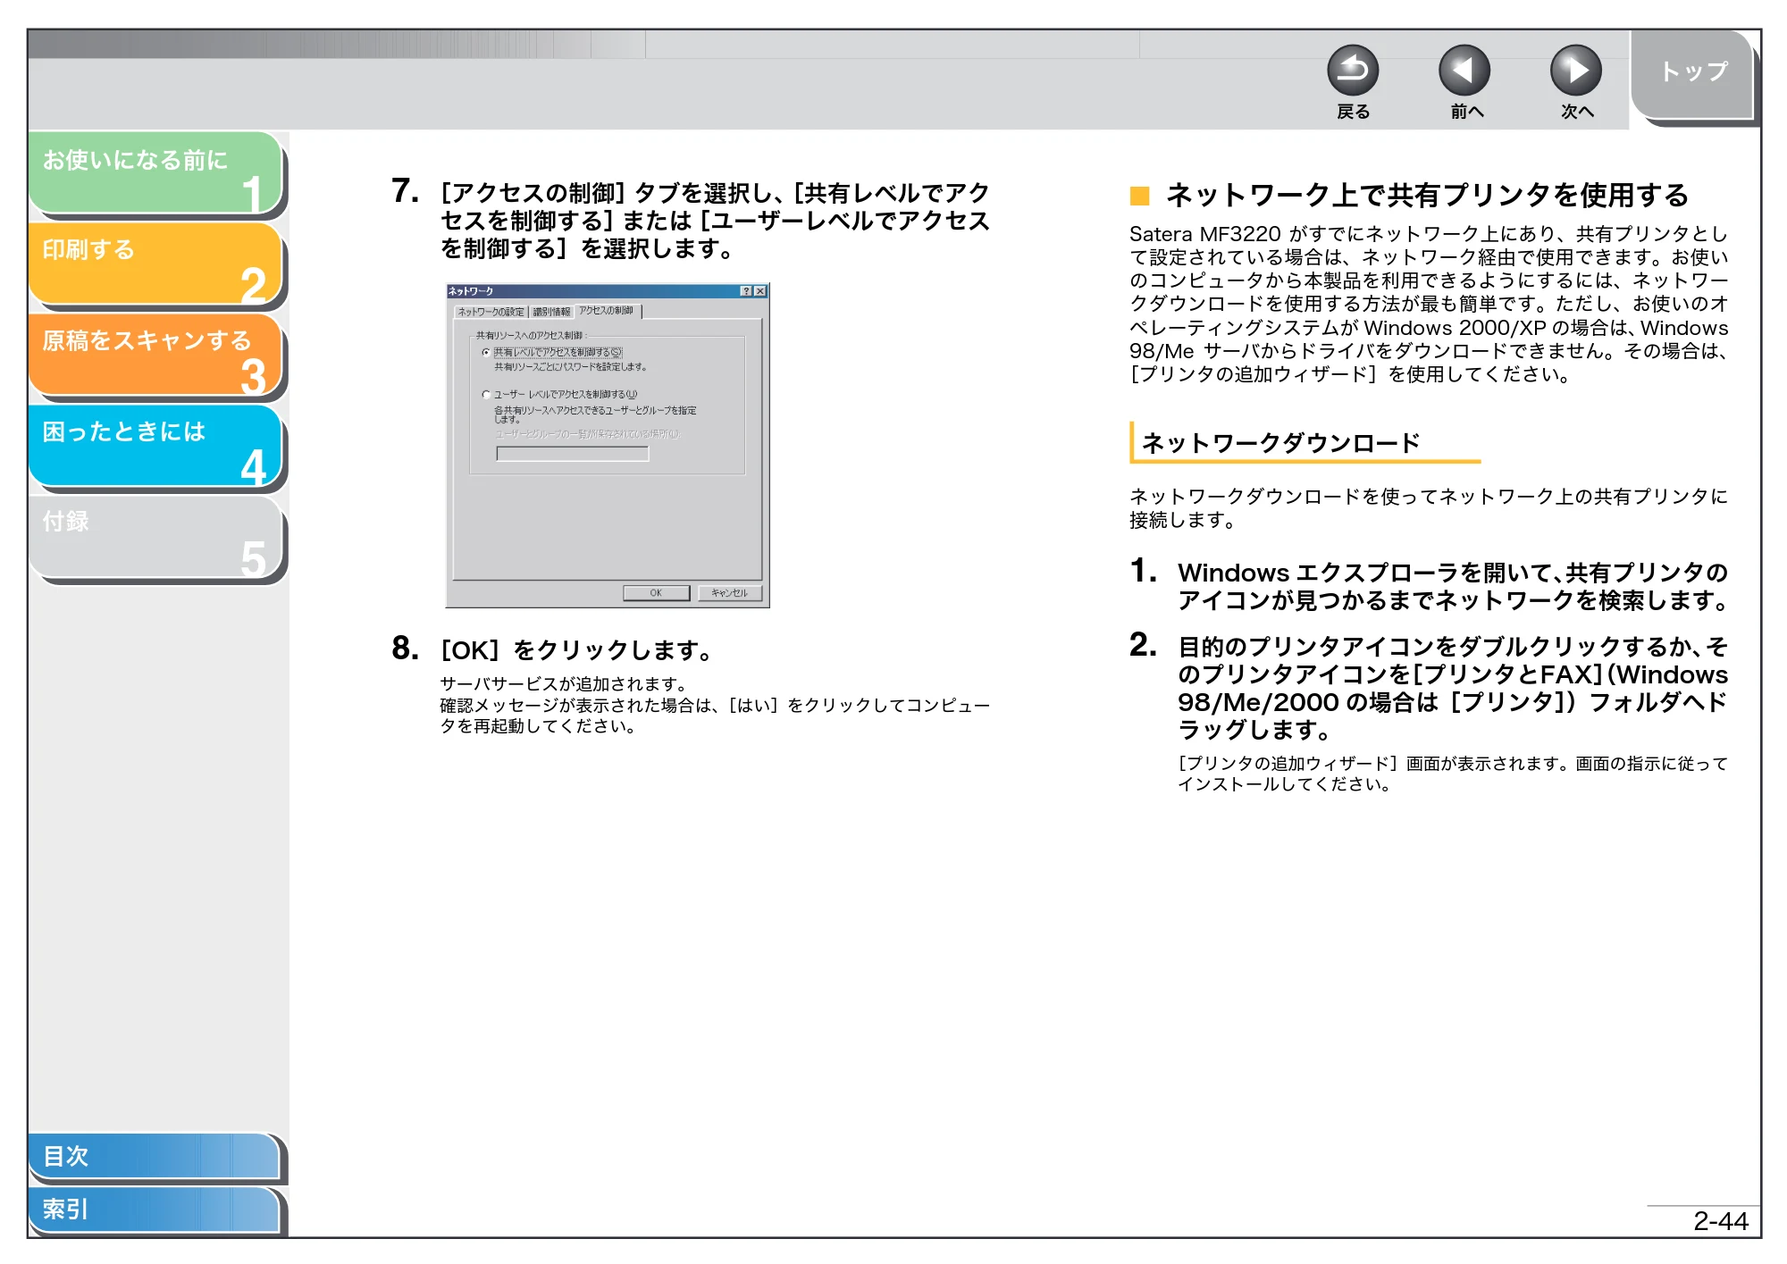Screen dimensions: 1787x1264
Task: Click heading ネットワーク上で共有プリンタを使用する
Action: [1428, 195]
